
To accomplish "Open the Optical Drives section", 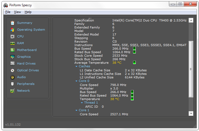I will (x=28, y=71).
